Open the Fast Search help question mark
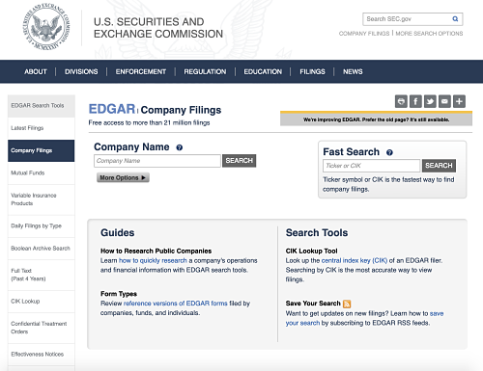The height and width of the screenshot is (371, 483). [389, 152]
